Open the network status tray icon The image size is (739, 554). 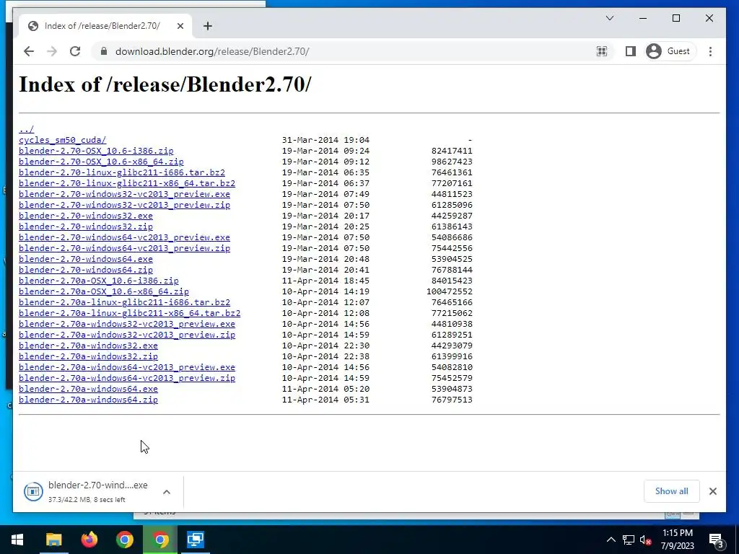coord(629,540)
